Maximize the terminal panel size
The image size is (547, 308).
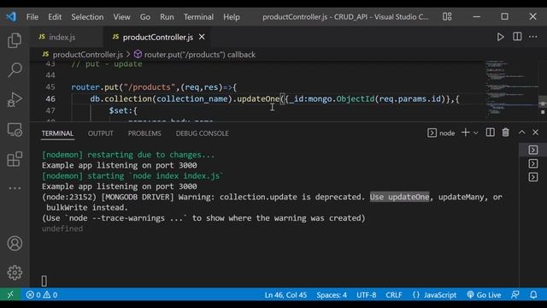pyautogui.click(x=522, y=133)
